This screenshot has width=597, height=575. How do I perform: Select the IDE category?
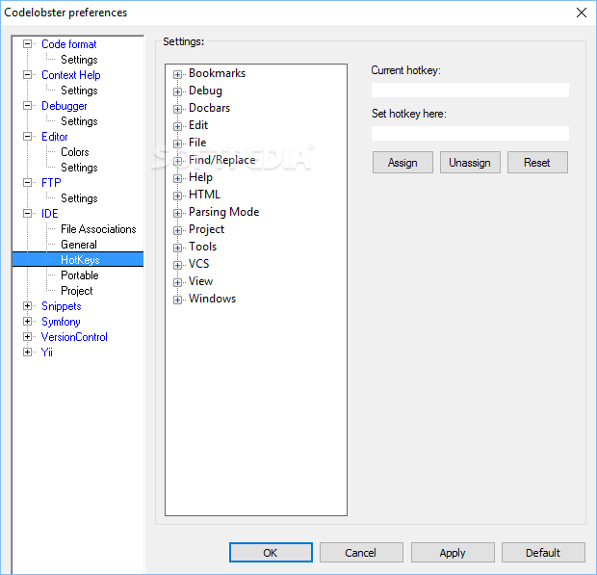coord(49,214)
